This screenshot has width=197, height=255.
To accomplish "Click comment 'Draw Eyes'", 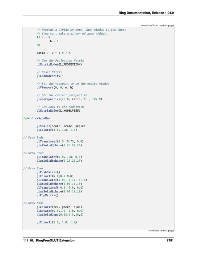I will click(x=33, y=168).
